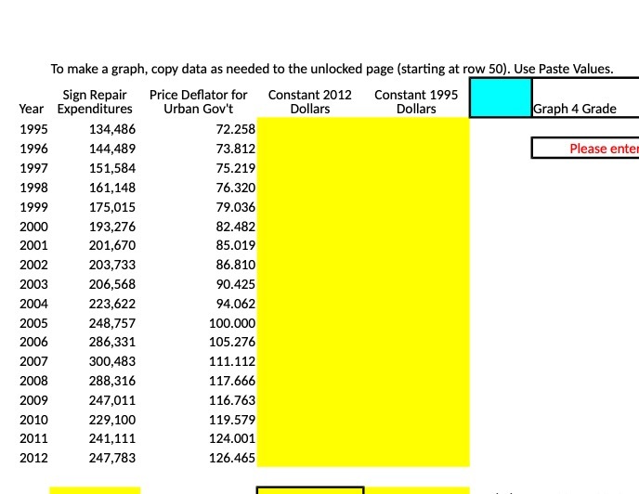Image resolution: width=639 pixels, height=494 pixels.
Task: Select expenditure value 206,568
Action: [112, 284]
